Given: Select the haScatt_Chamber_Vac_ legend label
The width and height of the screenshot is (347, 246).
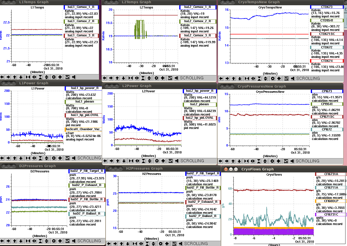Looking at the screenshot, I should pyautogui.click(x=83, y=129).
